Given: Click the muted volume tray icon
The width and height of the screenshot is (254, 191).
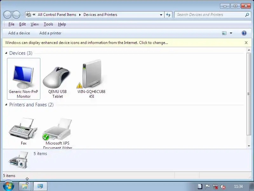Looking at the screenshot, I should (x=223, y=187).
